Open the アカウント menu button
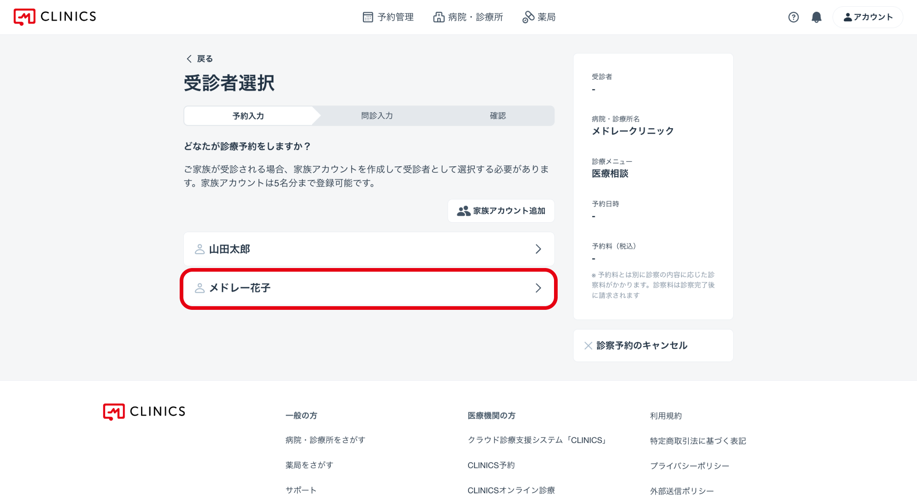The height and width of the screenshot is (502, 917). pos(868,17)
